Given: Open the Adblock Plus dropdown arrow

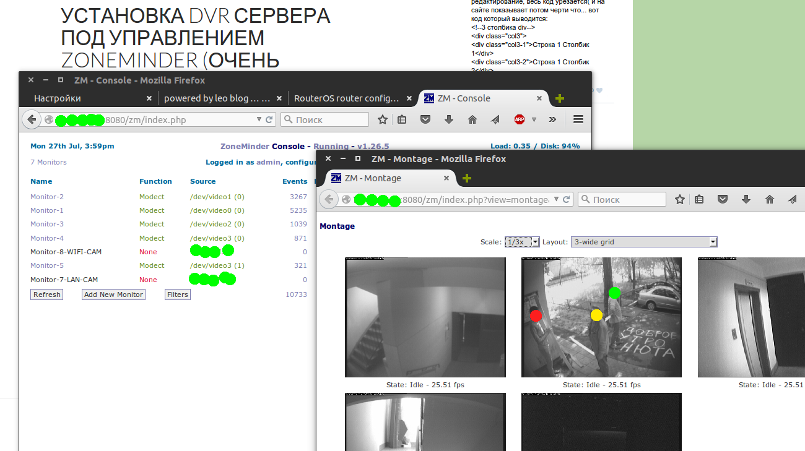Looking at the screenshot, I should click(534, 119).
